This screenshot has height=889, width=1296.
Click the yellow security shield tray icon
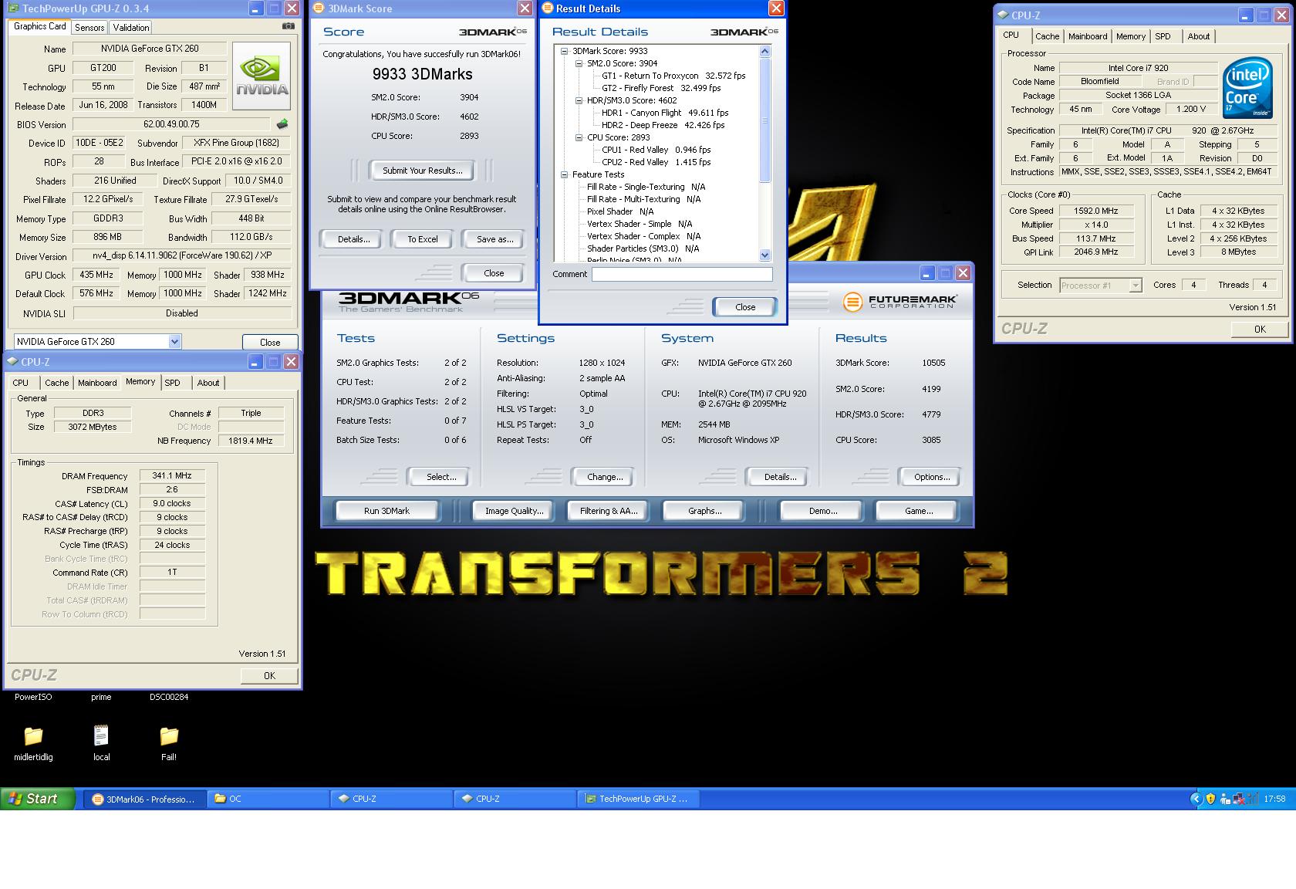point(1210,799)
